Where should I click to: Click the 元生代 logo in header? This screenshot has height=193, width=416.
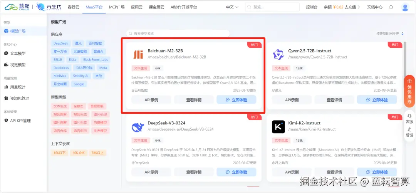click(49, 7)
